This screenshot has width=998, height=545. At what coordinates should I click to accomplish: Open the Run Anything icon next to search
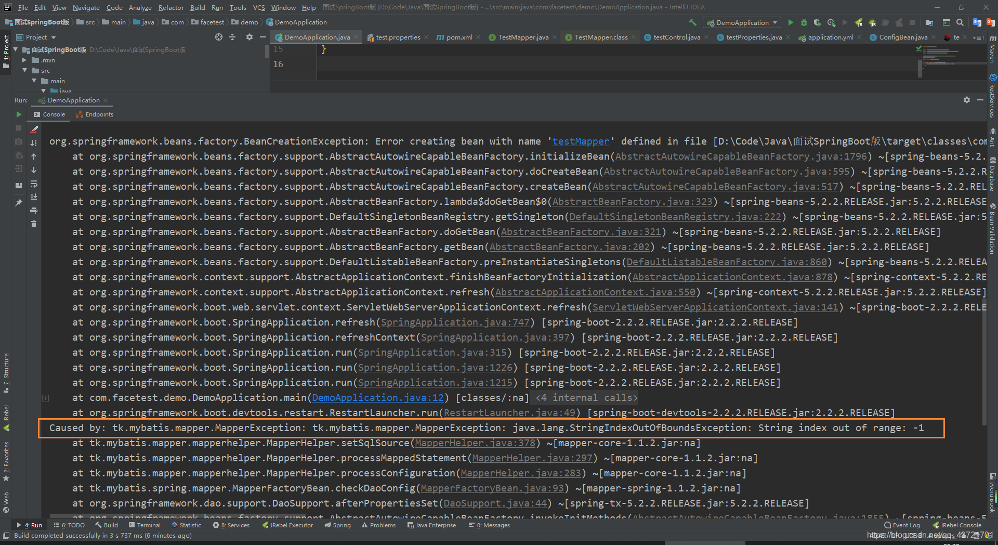click(947, 22)
